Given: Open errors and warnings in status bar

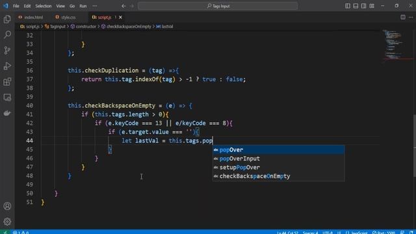Looking at the screenshot, I should click(21, 233).
